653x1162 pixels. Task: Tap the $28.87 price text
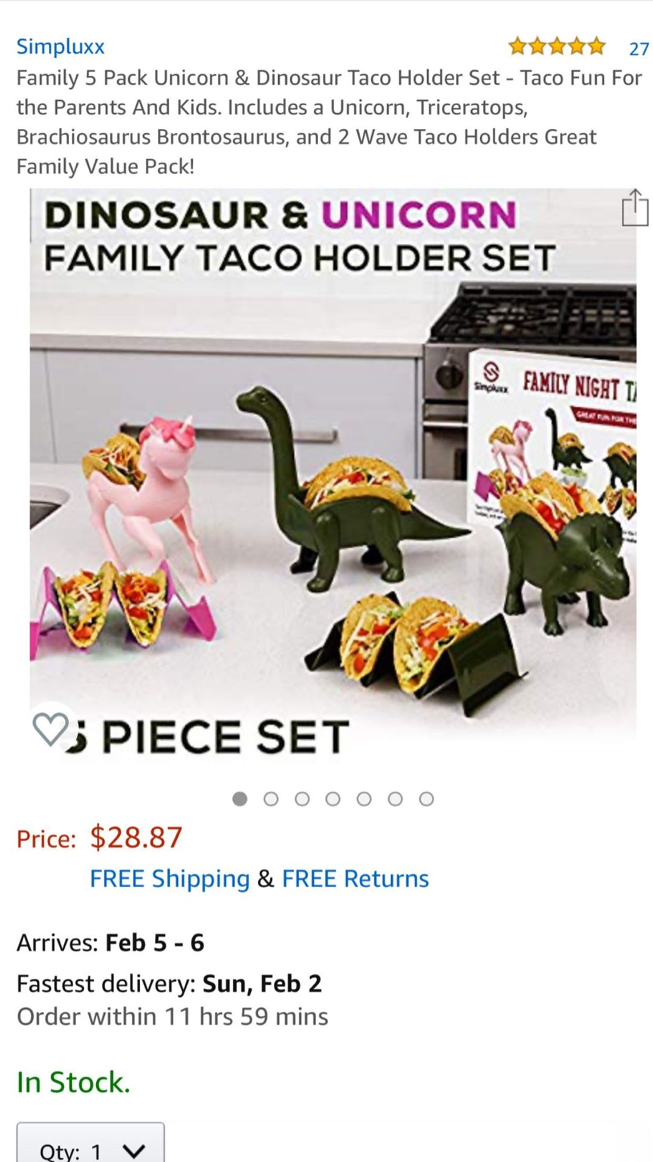(x=136, y=838)
